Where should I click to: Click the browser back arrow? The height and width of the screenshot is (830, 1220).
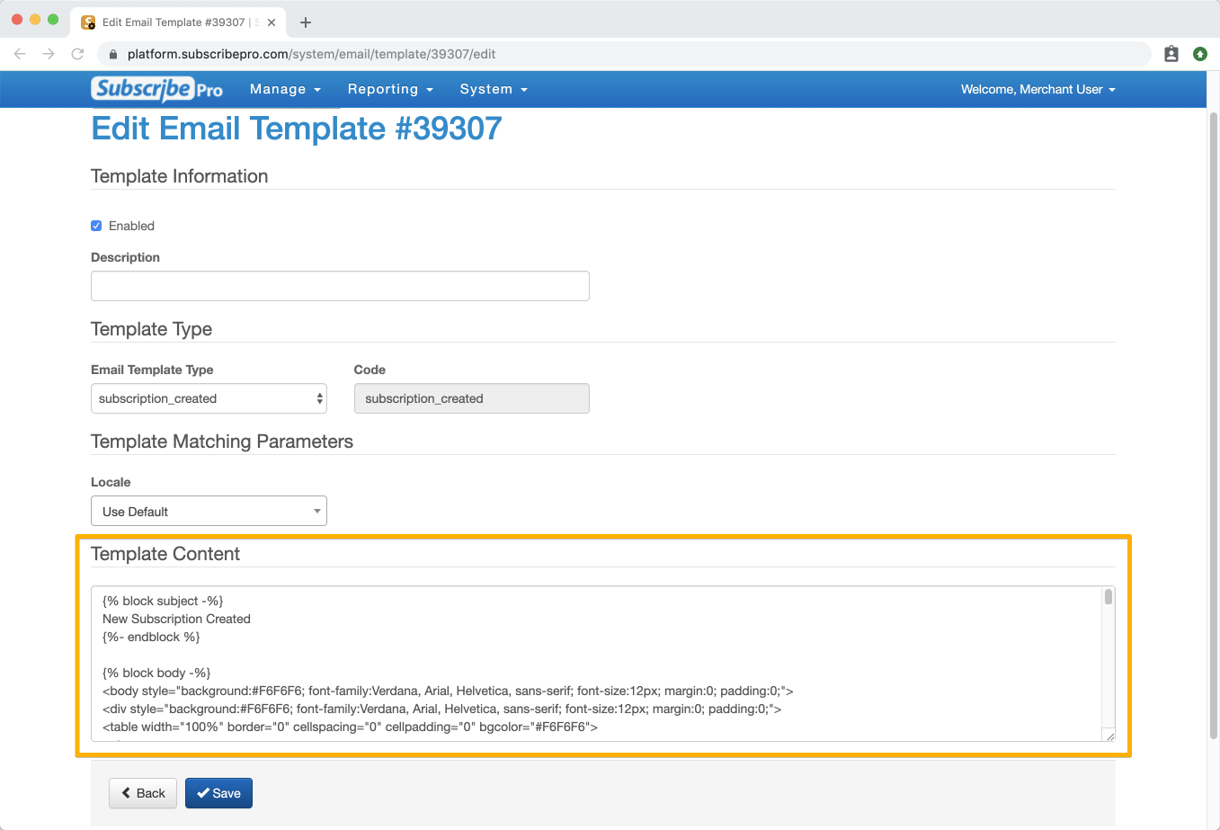[x=20, y=54]
